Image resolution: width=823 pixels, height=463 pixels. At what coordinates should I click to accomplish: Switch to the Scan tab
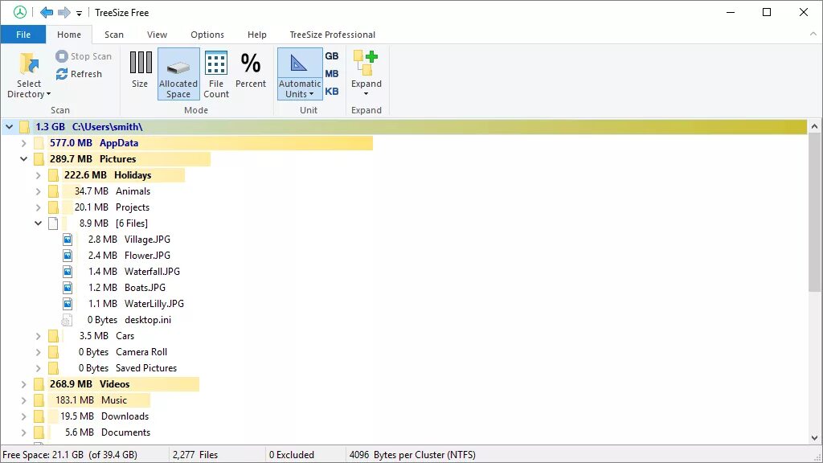pyautogui.click(x=114, y=35)
